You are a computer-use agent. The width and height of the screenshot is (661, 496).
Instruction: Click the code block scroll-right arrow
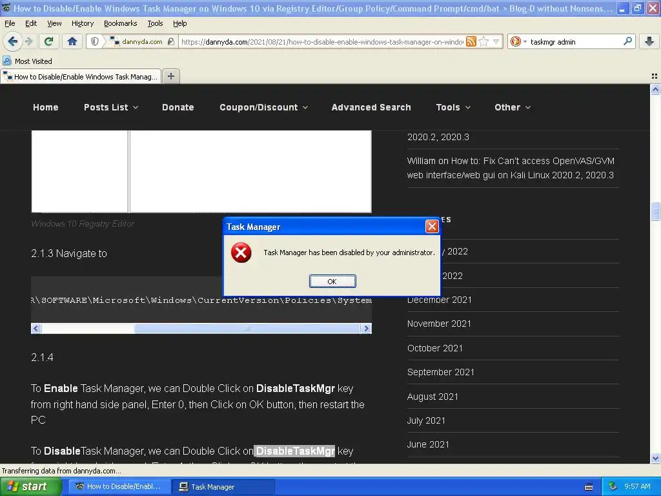pyautogui.click(x=366, y=328)
